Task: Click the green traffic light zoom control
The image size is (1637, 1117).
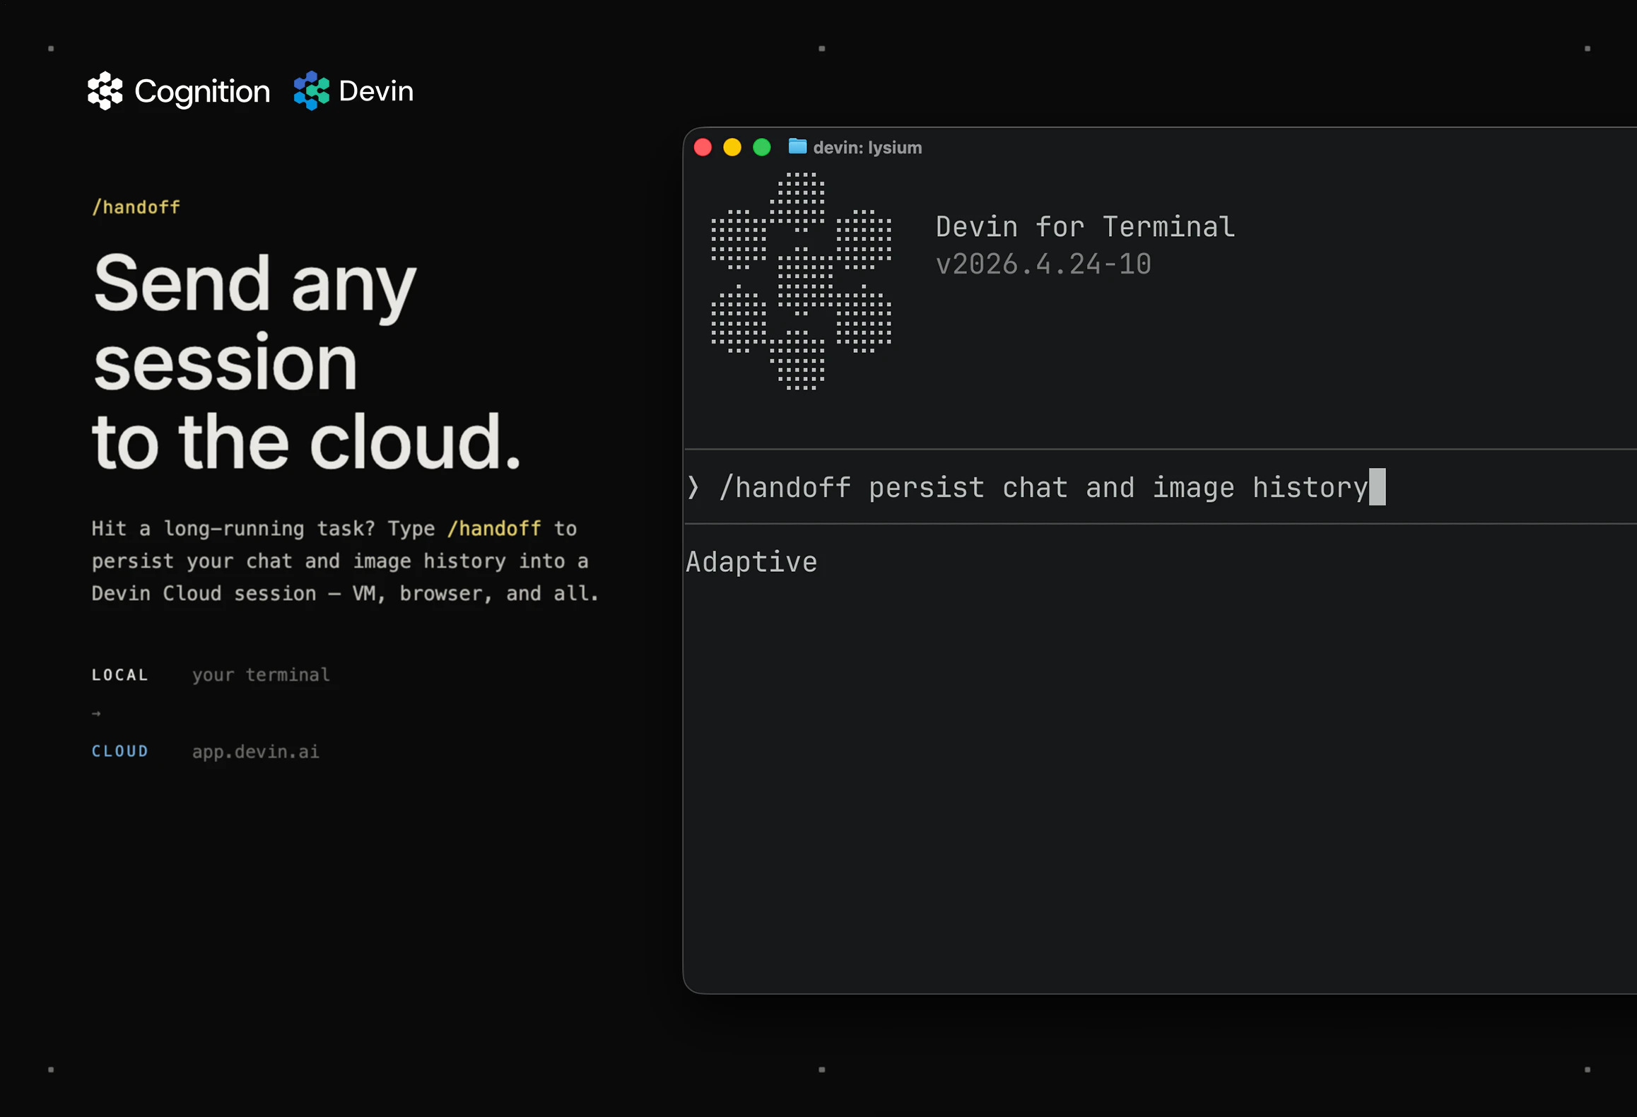Action: tap(762, 147)
